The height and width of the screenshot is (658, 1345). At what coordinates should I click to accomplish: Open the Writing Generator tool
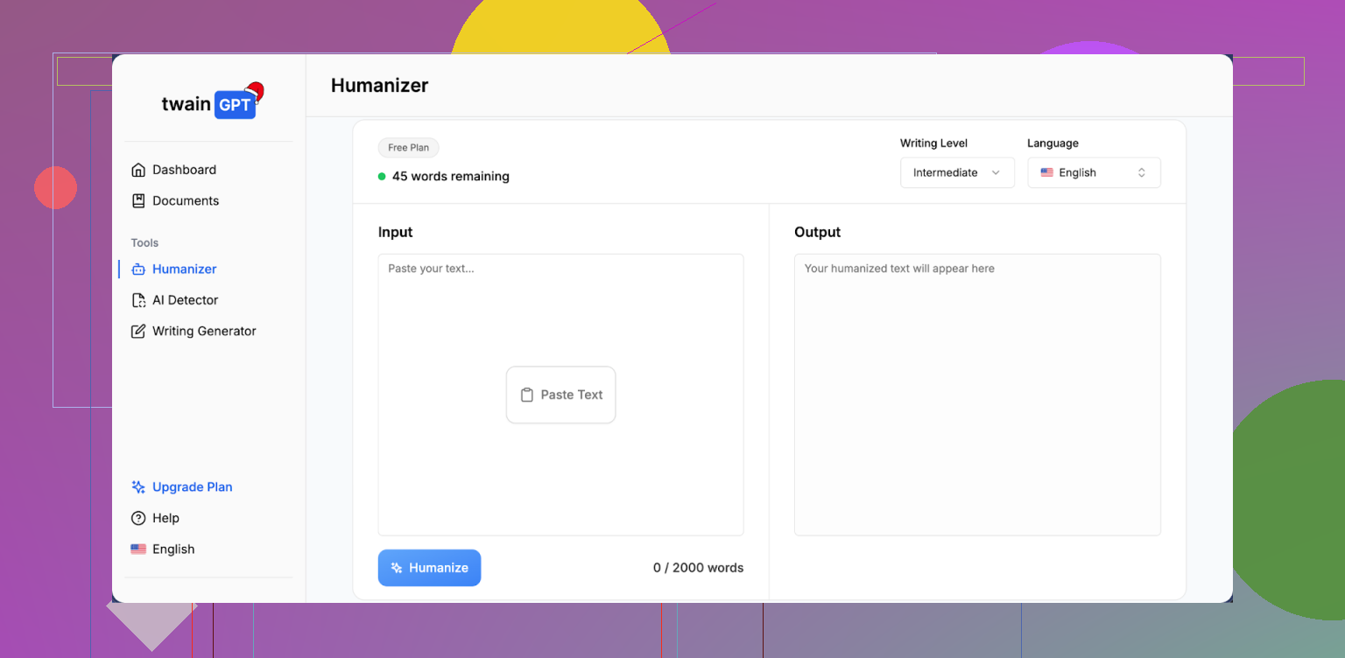point(204,332)
